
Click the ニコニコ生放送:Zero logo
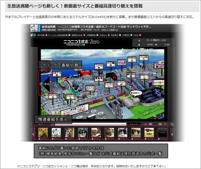[81, 43]
